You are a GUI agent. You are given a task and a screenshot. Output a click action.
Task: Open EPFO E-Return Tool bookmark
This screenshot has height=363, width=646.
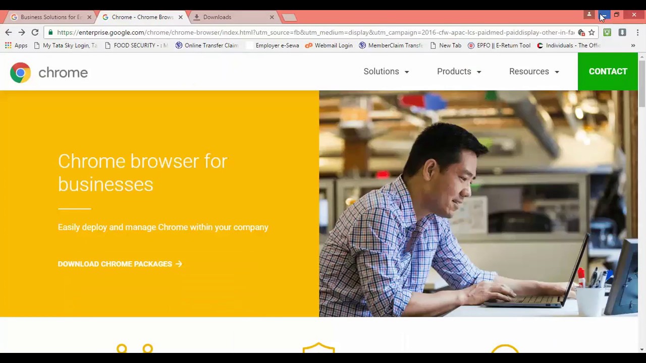(x=499, y=45)
